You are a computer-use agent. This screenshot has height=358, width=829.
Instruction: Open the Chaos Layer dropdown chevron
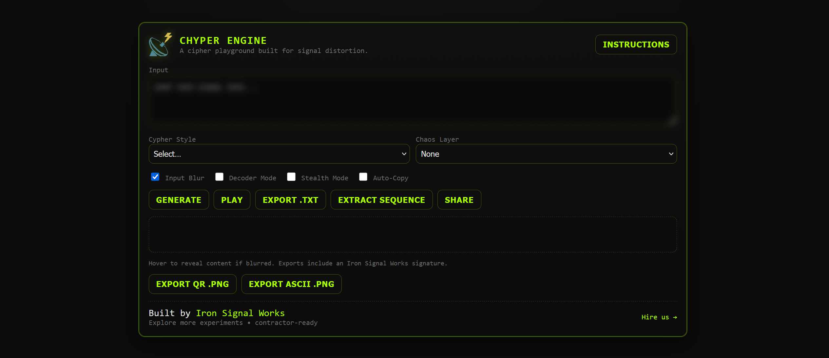[x=670, y=154]
